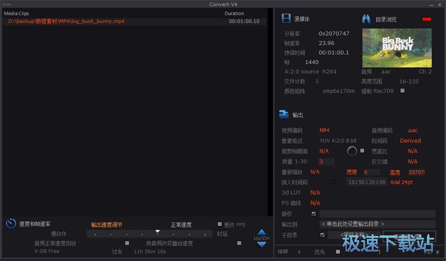Image resolution: width=446 pixels, height=261 pixels.
Task: Click the 版权 text field
Action: 378,213
